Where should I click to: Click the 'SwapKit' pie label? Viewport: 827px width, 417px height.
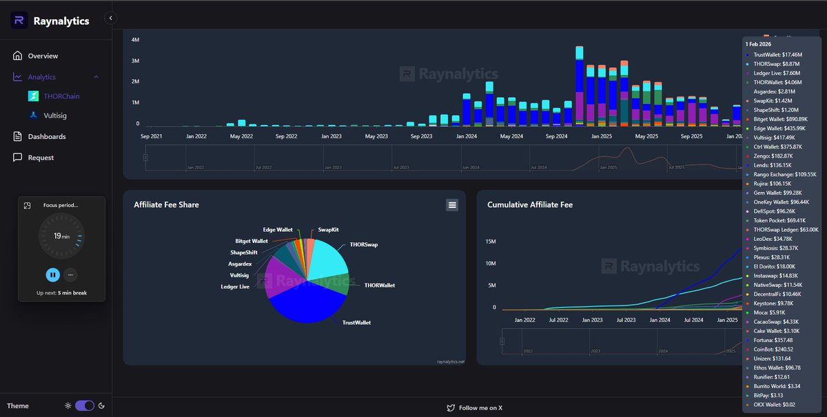pyautogui.click(x=328, y=230)
